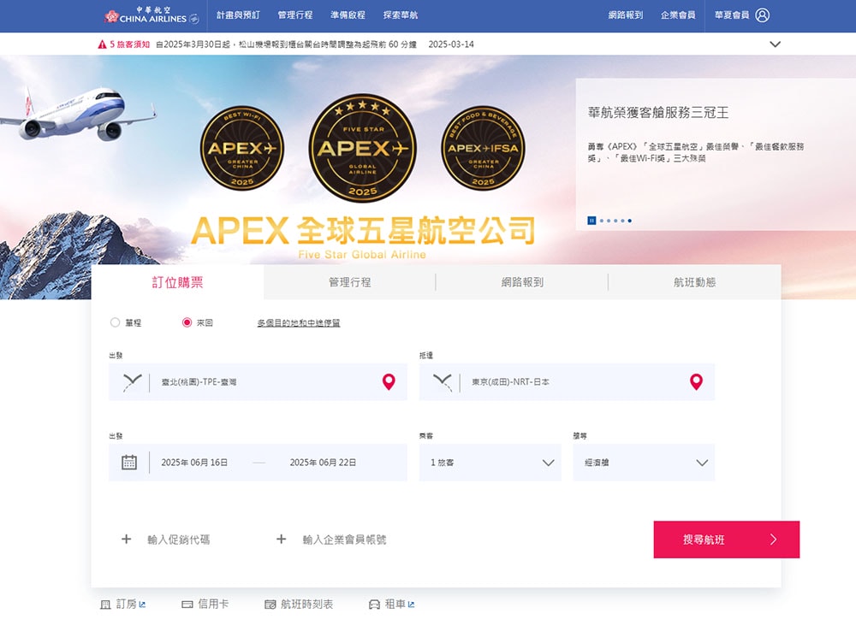The height and width of the screenshot is (643, 856).
Task: Click the plus icon for 輸入促銷代碼
Action: click(x=126, y=539)
